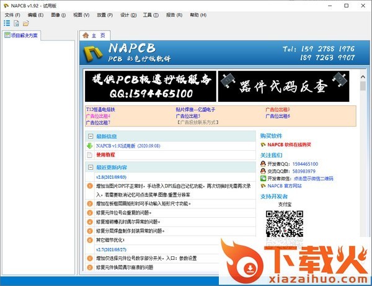Open NAPCB v1.92试用版 download link
Viewport: 372px width, 286px height.
coord(128,146)
